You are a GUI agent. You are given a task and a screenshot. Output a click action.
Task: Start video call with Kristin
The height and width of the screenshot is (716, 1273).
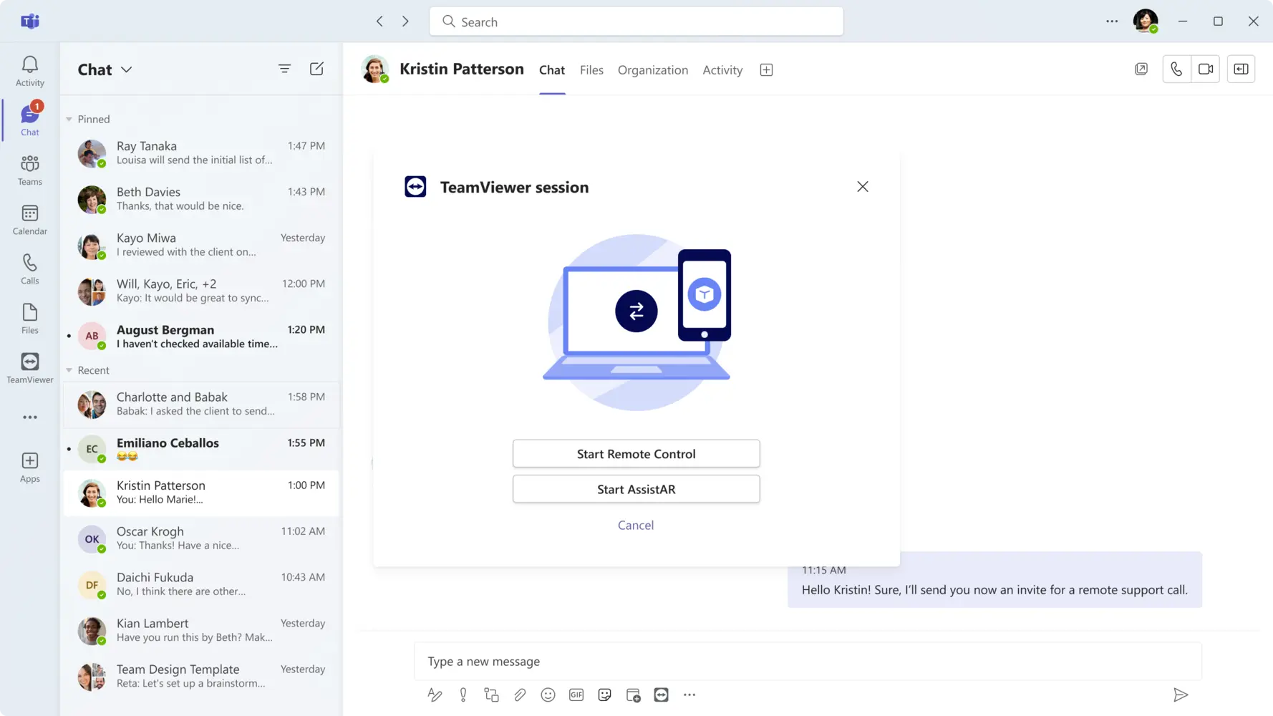1206,69
